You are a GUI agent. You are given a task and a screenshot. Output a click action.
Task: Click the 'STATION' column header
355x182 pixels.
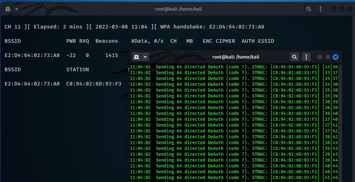[77, 70]
